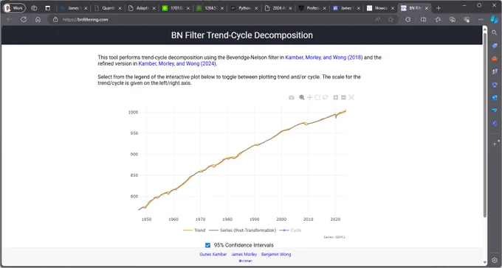Go to the browser home page

click(x=38, y=19)
